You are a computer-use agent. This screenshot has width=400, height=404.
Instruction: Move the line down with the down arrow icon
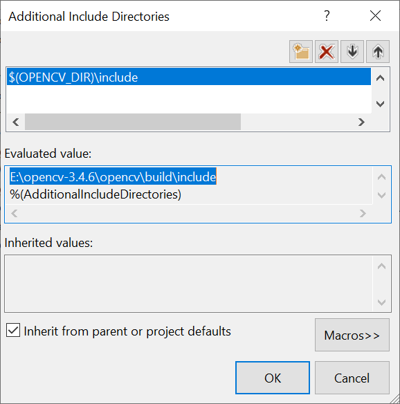352,51
